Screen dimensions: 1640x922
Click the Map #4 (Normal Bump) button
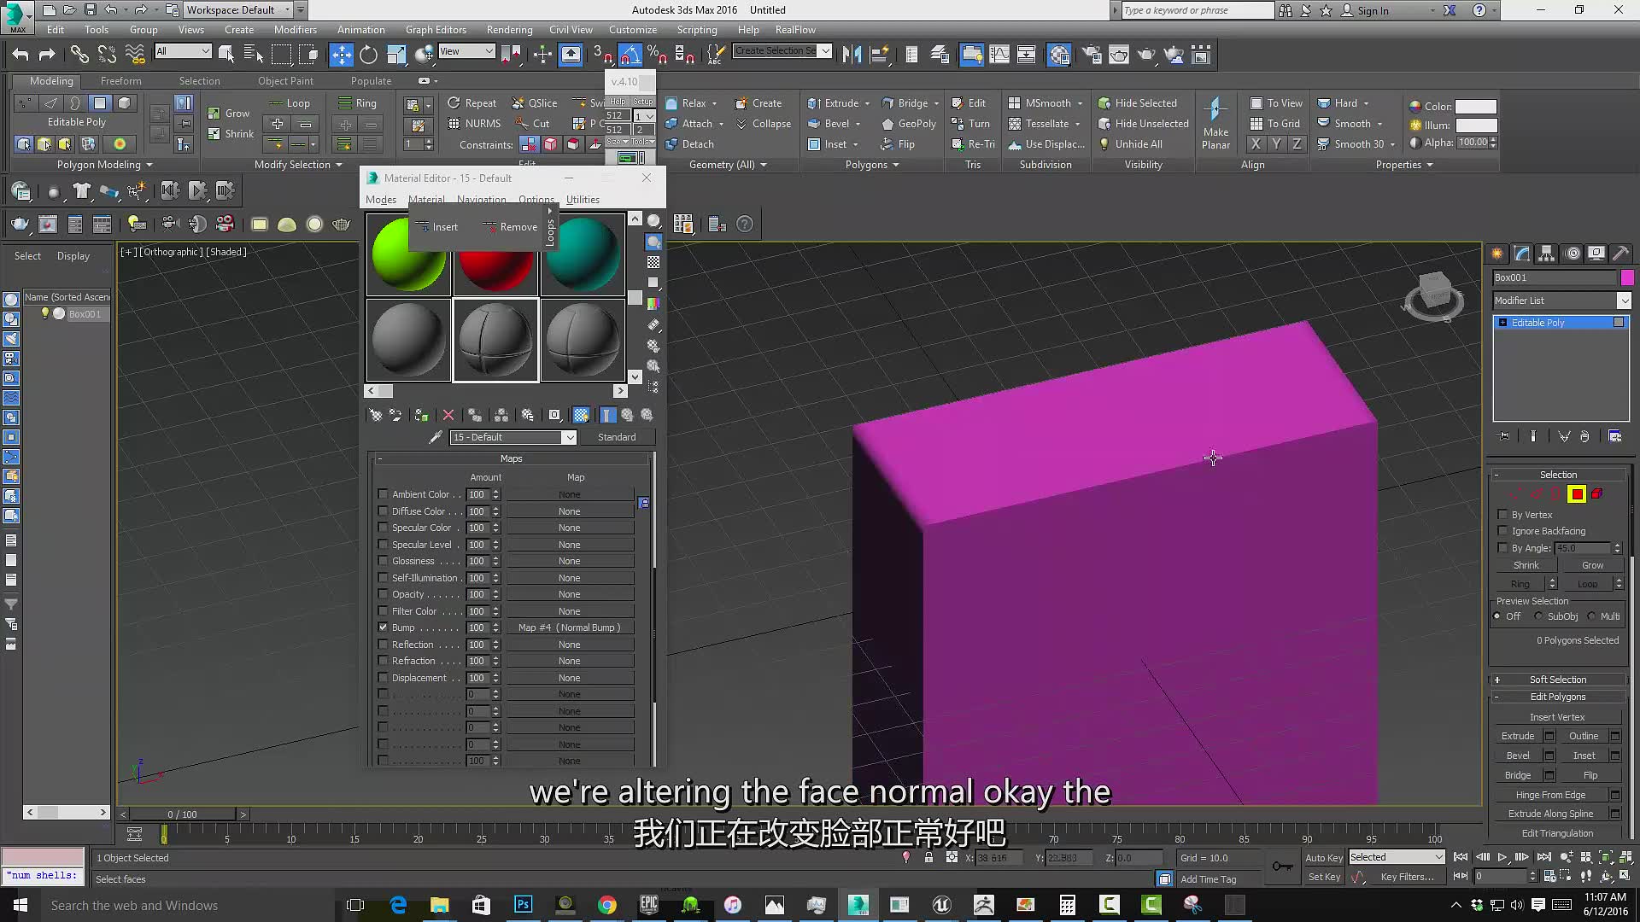pyautogui.click(x=570, y=627)
